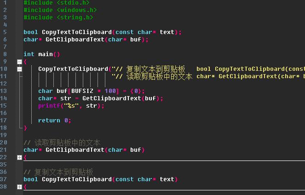Click the printf call on line 15
The height and width of the screenshot is (195, 305).
(71, 106)
